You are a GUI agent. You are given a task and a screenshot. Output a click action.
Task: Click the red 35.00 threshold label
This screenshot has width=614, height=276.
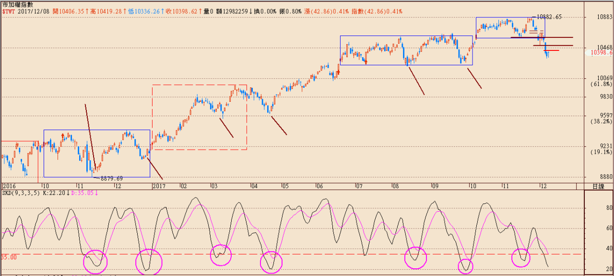(x=8, y=257)
